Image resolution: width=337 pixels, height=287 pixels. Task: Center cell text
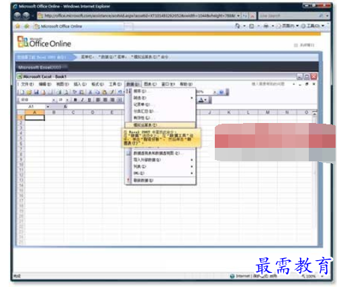pos(105,100)
